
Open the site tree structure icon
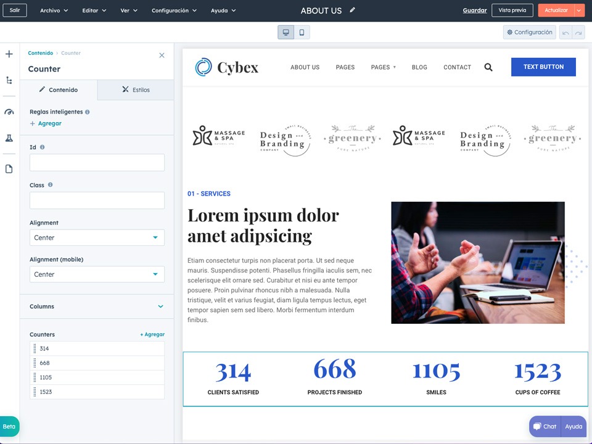coord(9,81)
